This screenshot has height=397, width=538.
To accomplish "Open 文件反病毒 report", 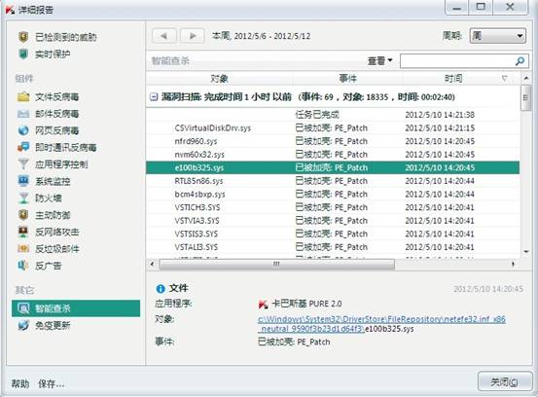I will point(57,97).
